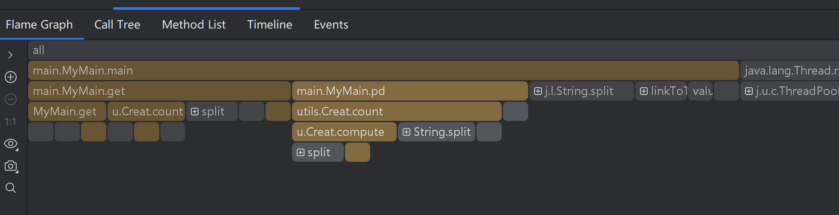
Task: Open the search magnifier icon
Action: pos(11,188)
